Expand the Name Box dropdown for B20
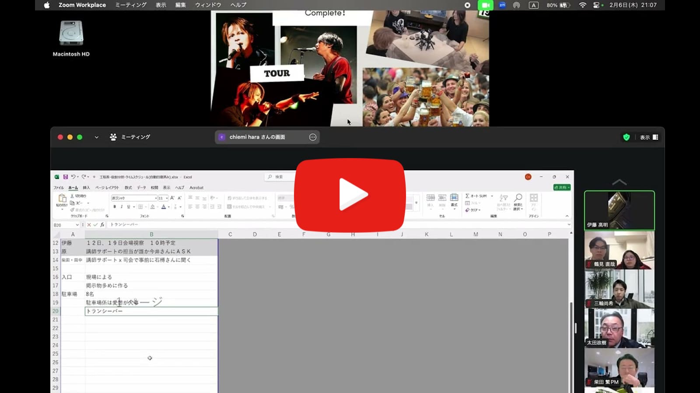 (77, 225)
